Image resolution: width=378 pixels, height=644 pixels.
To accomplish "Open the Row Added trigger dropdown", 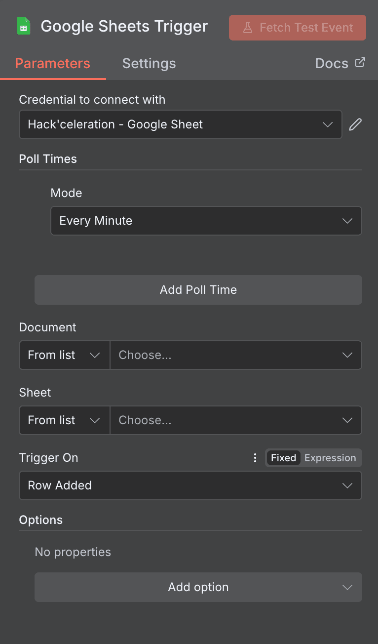I will coord(190,485).
